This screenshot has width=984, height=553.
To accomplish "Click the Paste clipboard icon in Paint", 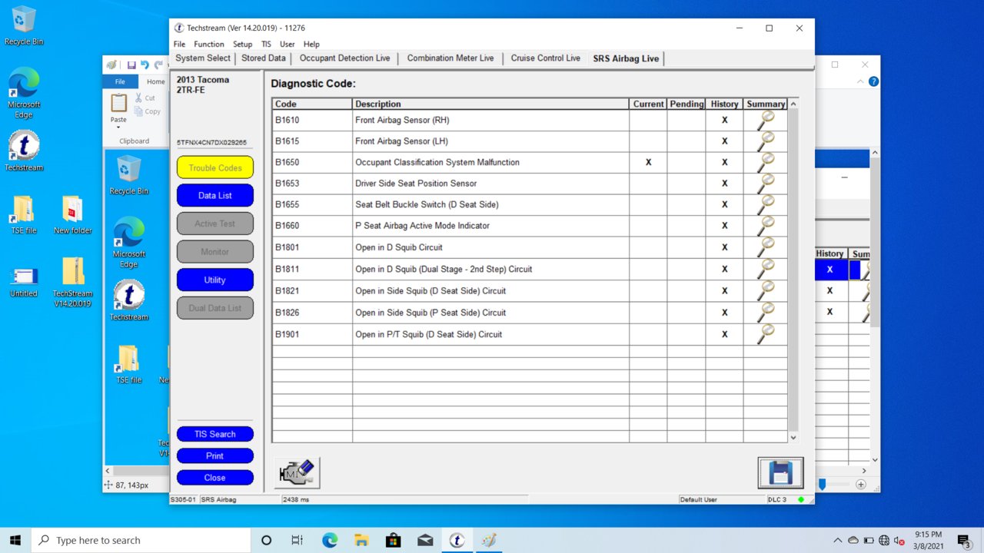I will (118, 103).
